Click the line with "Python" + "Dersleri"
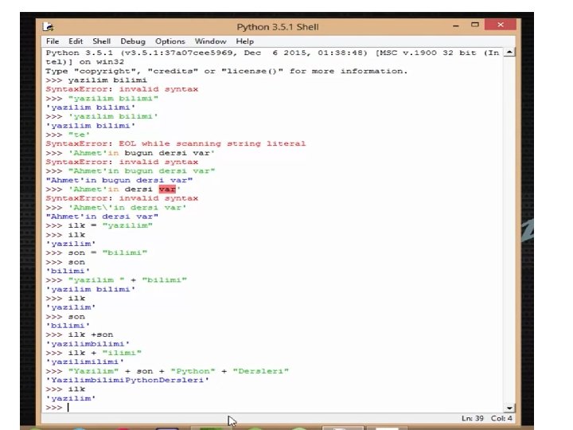The width and height of the screenshot is (573, 430). (167, 371)
